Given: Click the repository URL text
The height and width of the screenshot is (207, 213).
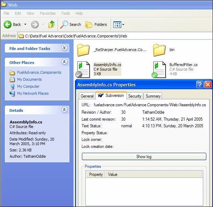Looking at the screenshot, I should point(150,105).
